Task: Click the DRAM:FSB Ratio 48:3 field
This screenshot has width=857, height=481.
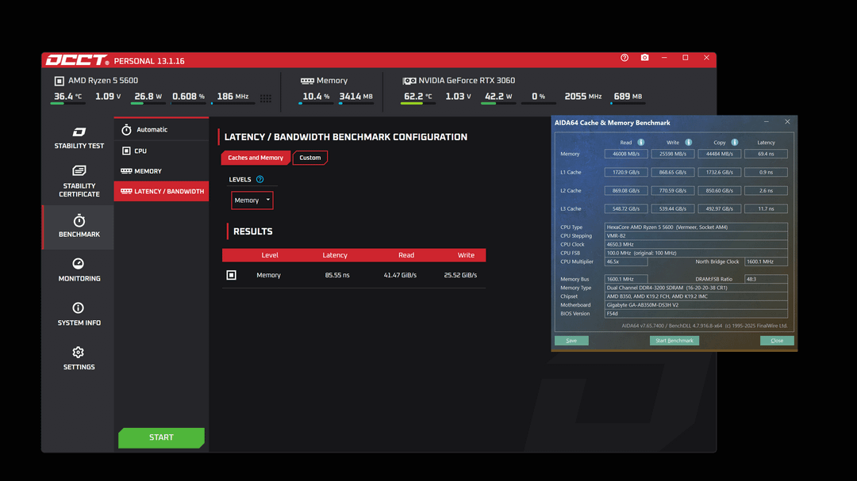Action: (766, 279)
